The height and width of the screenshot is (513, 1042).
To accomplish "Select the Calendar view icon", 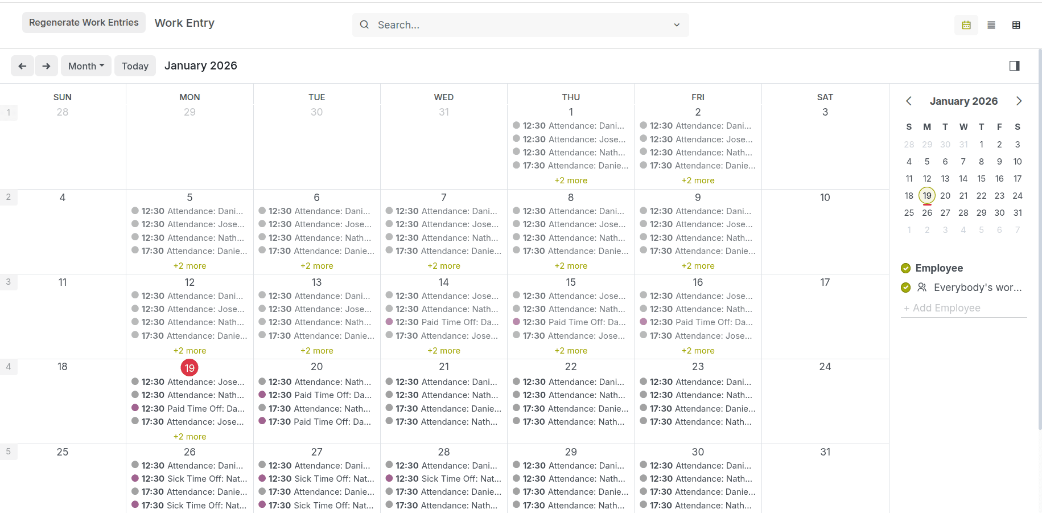I will [x=966, y=25].
